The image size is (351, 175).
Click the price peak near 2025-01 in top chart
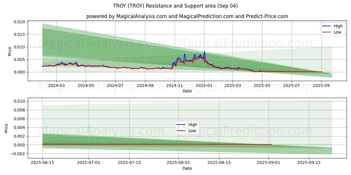click(x=204, y=52)
